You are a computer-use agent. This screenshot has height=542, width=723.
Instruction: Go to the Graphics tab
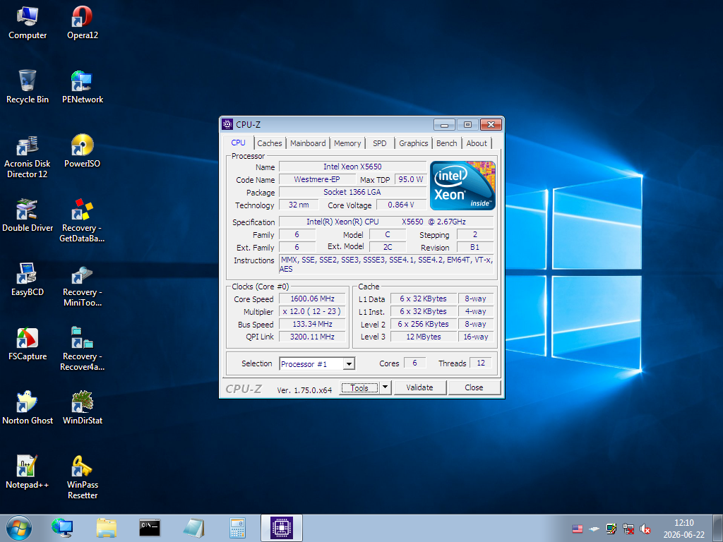pos(414,143)
